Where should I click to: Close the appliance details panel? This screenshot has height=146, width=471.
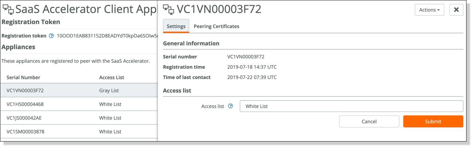pyautogui.click(x=456, y=10)
